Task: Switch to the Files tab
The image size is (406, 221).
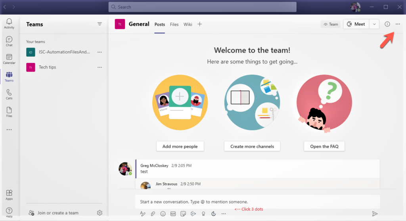Action: click(174, 24)
